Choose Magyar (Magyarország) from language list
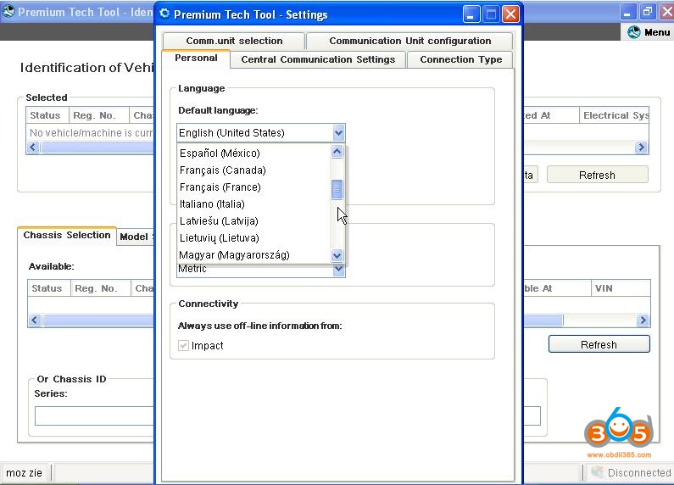The image size is (674, 485). [253, 255]
